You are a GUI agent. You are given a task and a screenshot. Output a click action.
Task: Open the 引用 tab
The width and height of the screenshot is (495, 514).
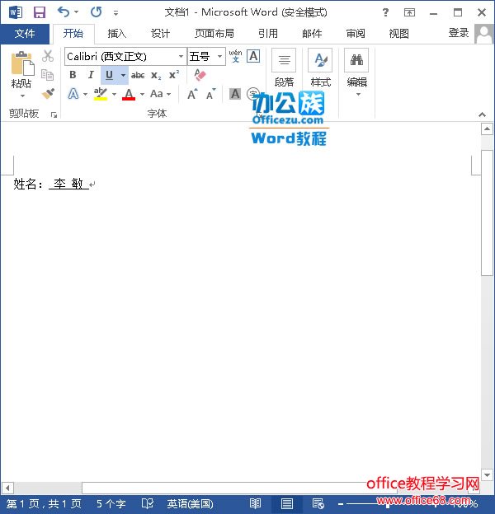point(268,34)
